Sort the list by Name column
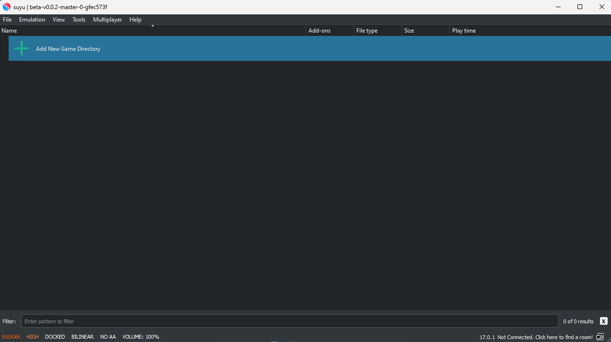 [144, 31]
